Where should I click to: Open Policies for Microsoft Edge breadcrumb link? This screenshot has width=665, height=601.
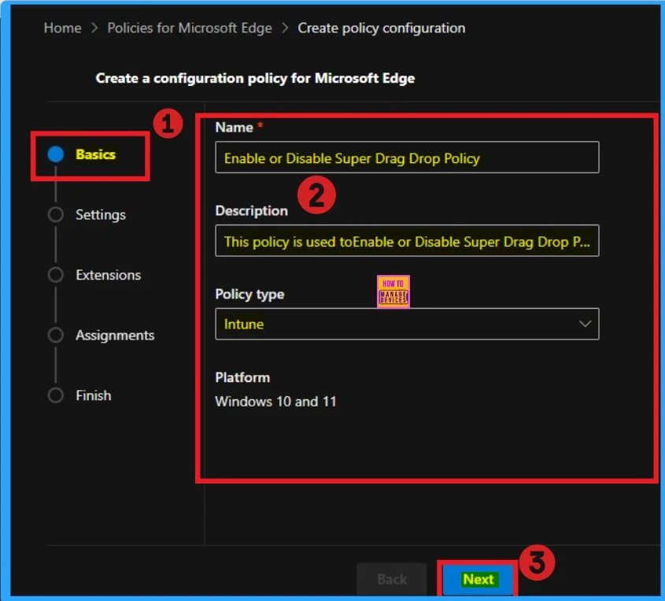click(190, 28)
